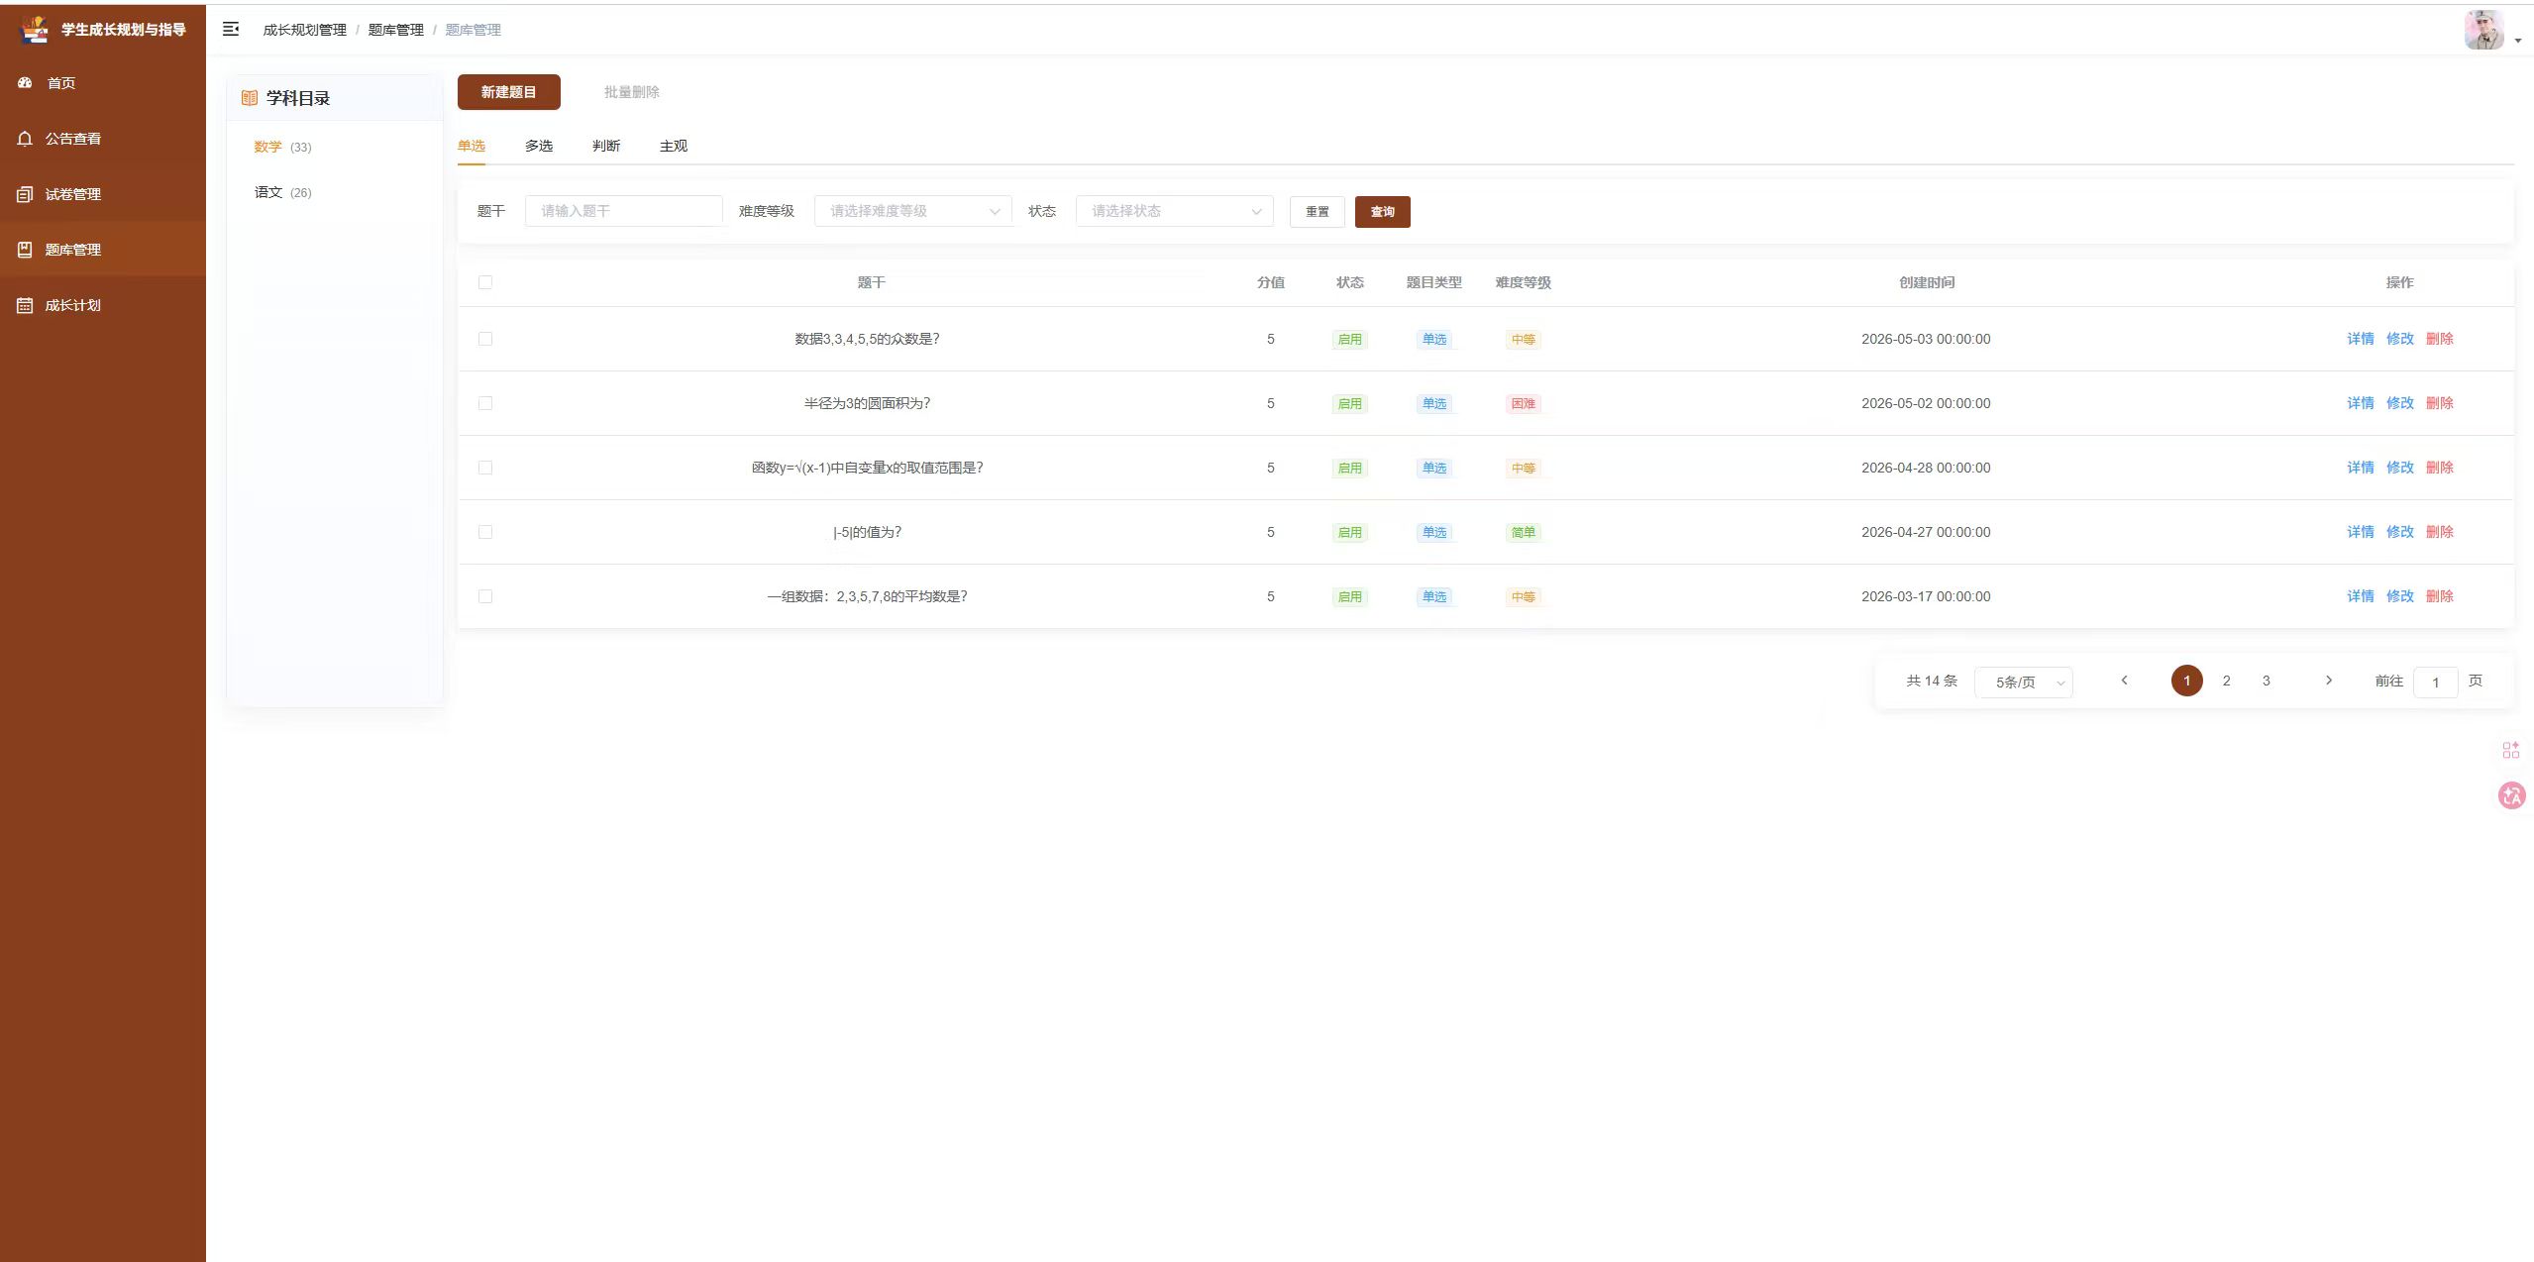
Task: Click the 前往 page number input
Action: [x=2436, y=682]
